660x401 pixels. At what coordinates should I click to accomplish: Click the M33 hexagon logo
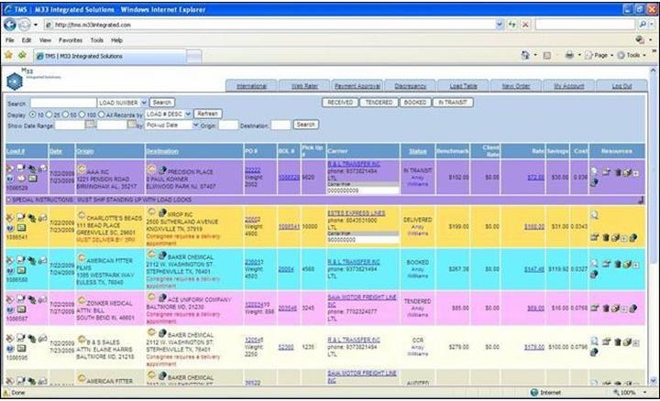tap(15, 81)
